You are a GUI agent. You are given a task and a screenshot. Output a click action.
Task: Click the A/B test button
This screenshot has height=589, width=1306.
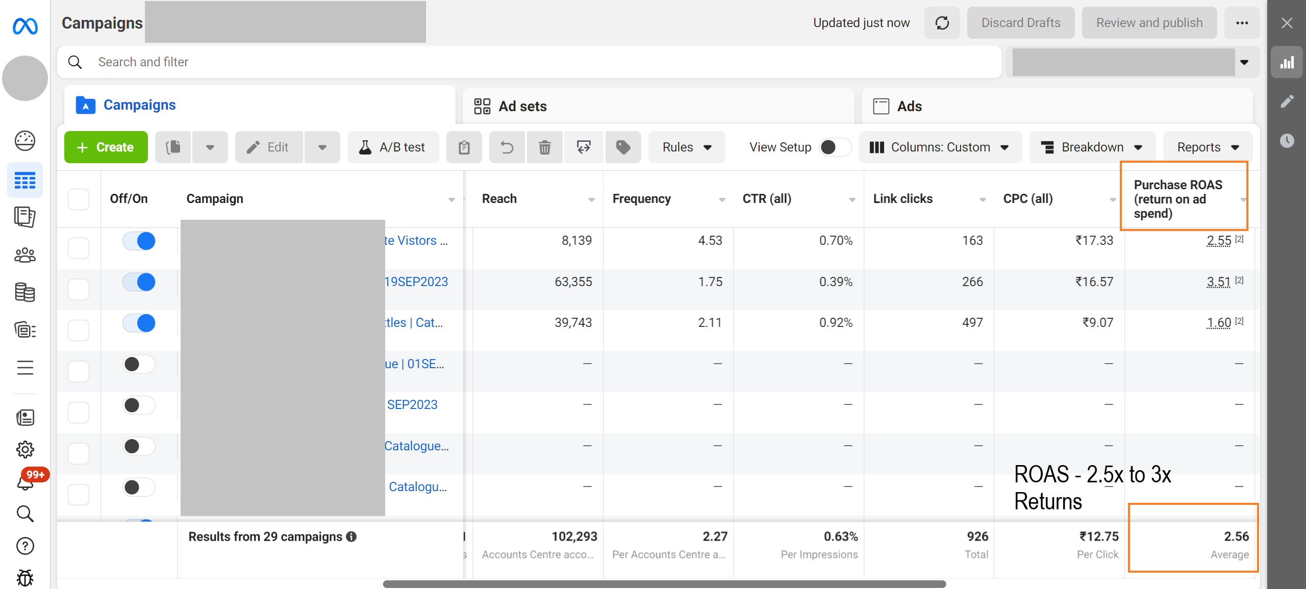[x=392, y=147]
